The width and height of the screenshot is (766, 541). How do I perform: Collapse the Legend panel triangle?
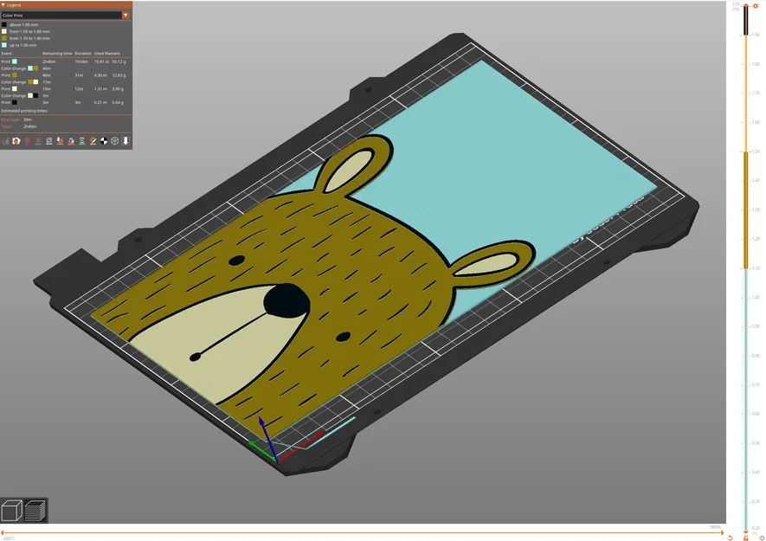3,5
